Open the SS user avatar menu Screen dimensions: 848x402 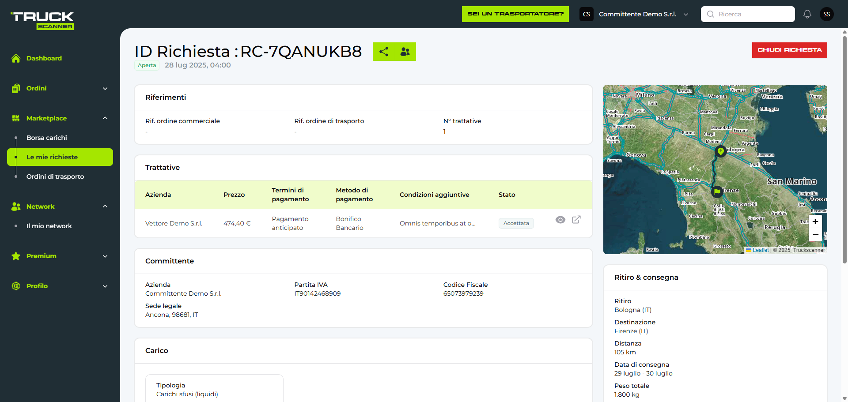click(x=827, y=14)
